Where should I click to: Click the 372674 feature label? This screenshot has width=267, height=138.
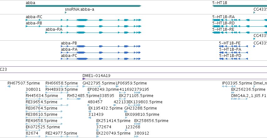pos(104,127)
